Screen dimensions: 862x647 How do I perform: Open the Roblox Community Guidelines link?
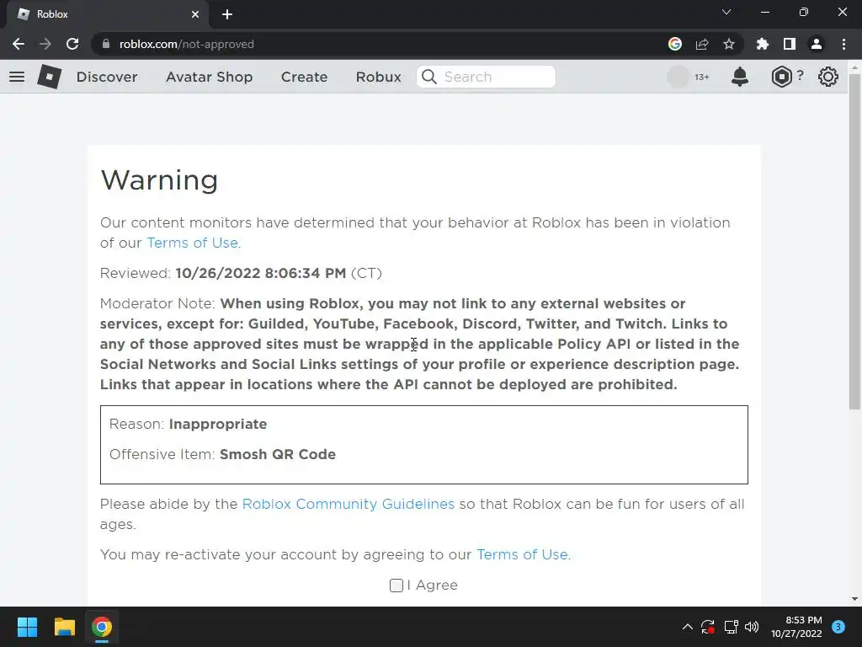click(x=348, y=504)
